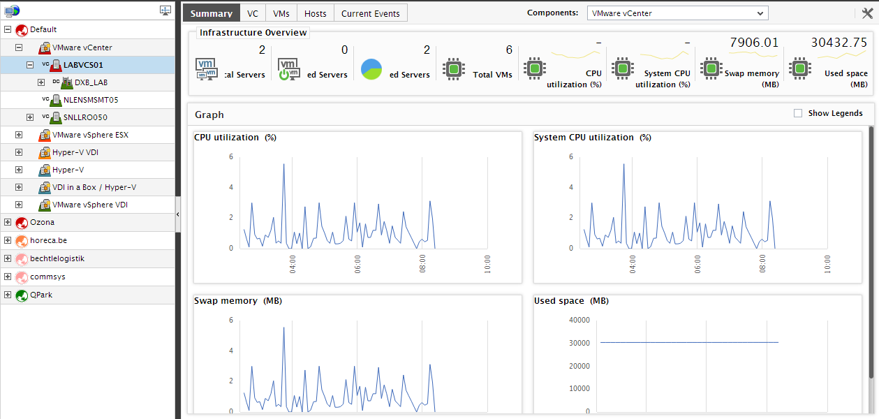Click the Hyper-V VDI component icon

(x=45, y=153)
